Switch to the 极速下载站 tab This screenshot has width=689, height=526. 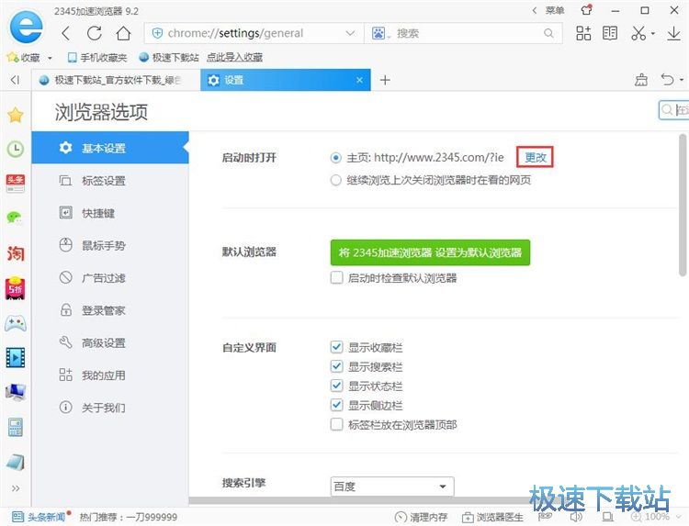point(116,80)
